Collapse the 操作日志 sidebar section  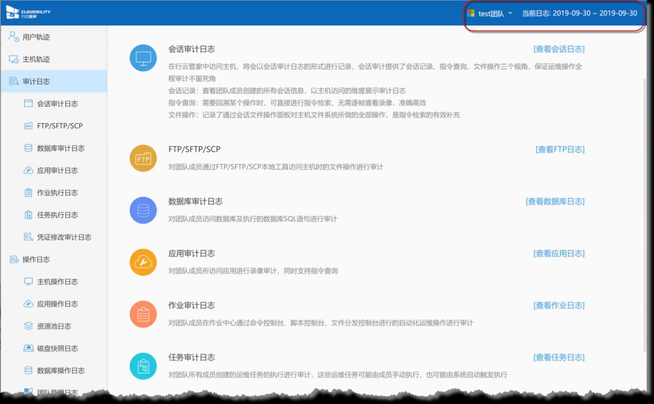click(x=36, y=259)
